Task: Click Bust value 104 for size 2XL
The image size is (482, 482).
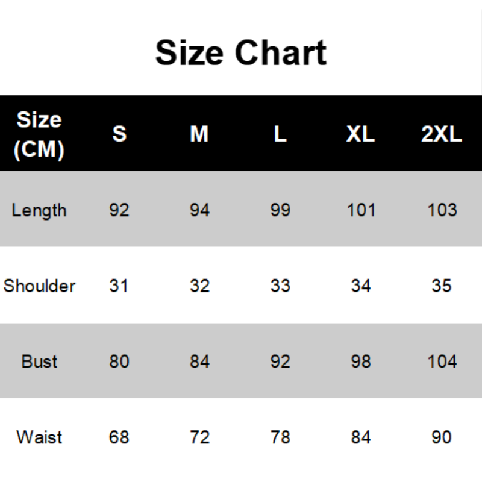Action: coord(442,361)
